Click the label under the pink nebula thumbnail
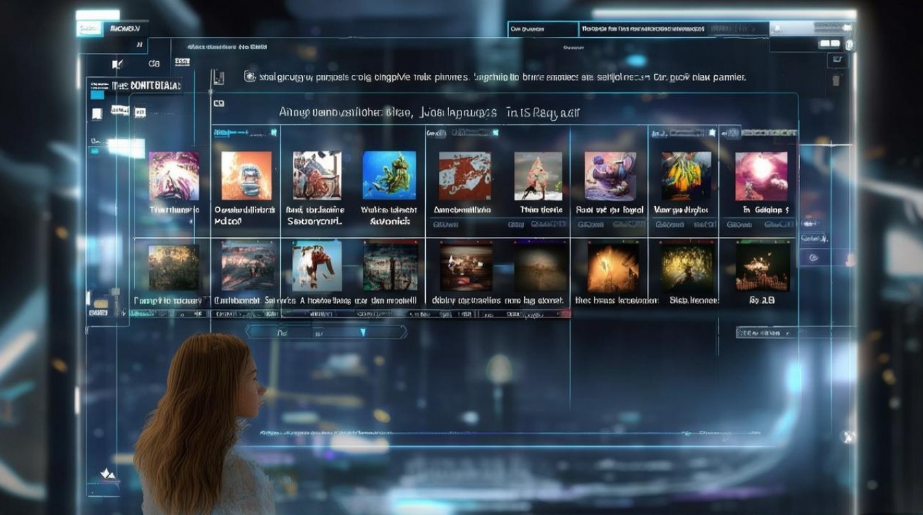Image resolution: width=923 pixels, height=515 pixels. point(765,210)
